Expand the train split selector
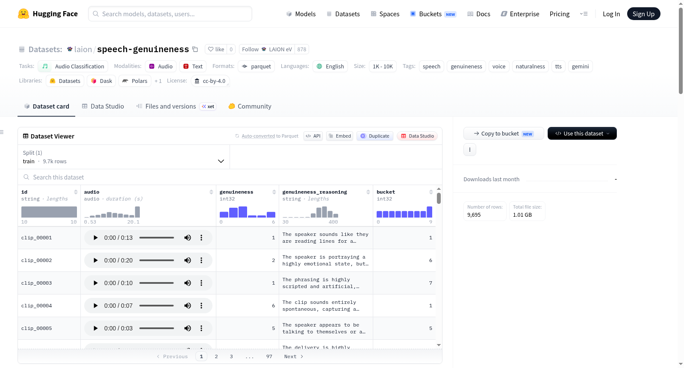Screen dimensions: 684x368 [124, 157]
